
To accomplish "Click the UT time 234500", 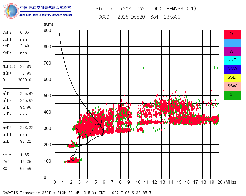I will (x=172, y=17).
